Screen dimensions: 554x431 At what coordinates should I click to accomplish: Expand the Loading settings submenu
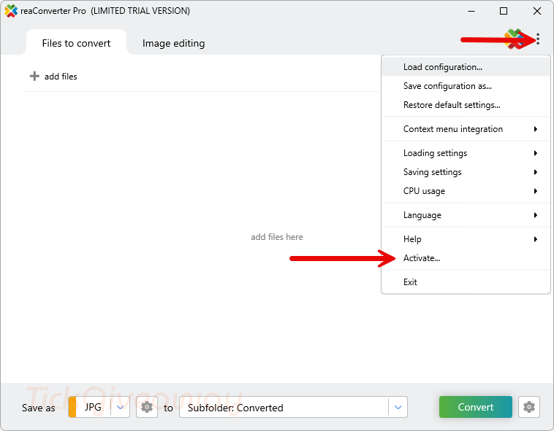(x=466, y=153)
